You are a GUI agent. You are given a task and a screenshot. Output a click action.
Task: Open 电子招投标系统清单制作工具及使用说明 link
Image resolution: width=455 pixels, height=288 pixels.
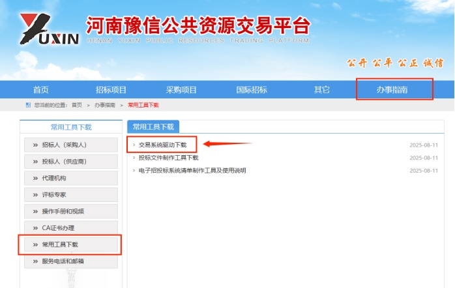coord(192,171)
